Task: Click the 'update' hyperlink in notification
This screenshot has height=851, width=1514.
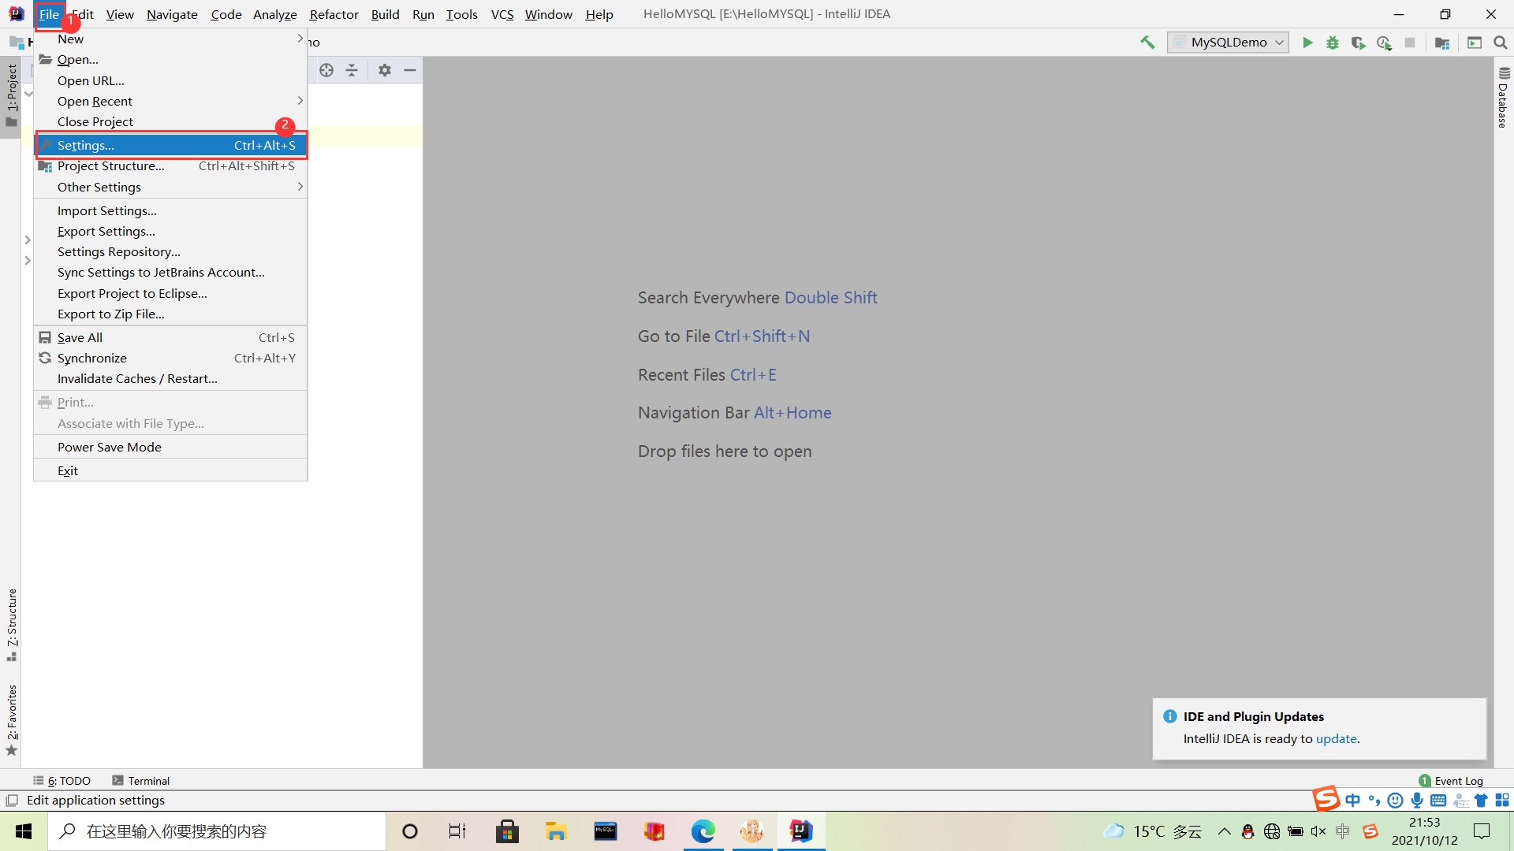Action: [1335, 739]
